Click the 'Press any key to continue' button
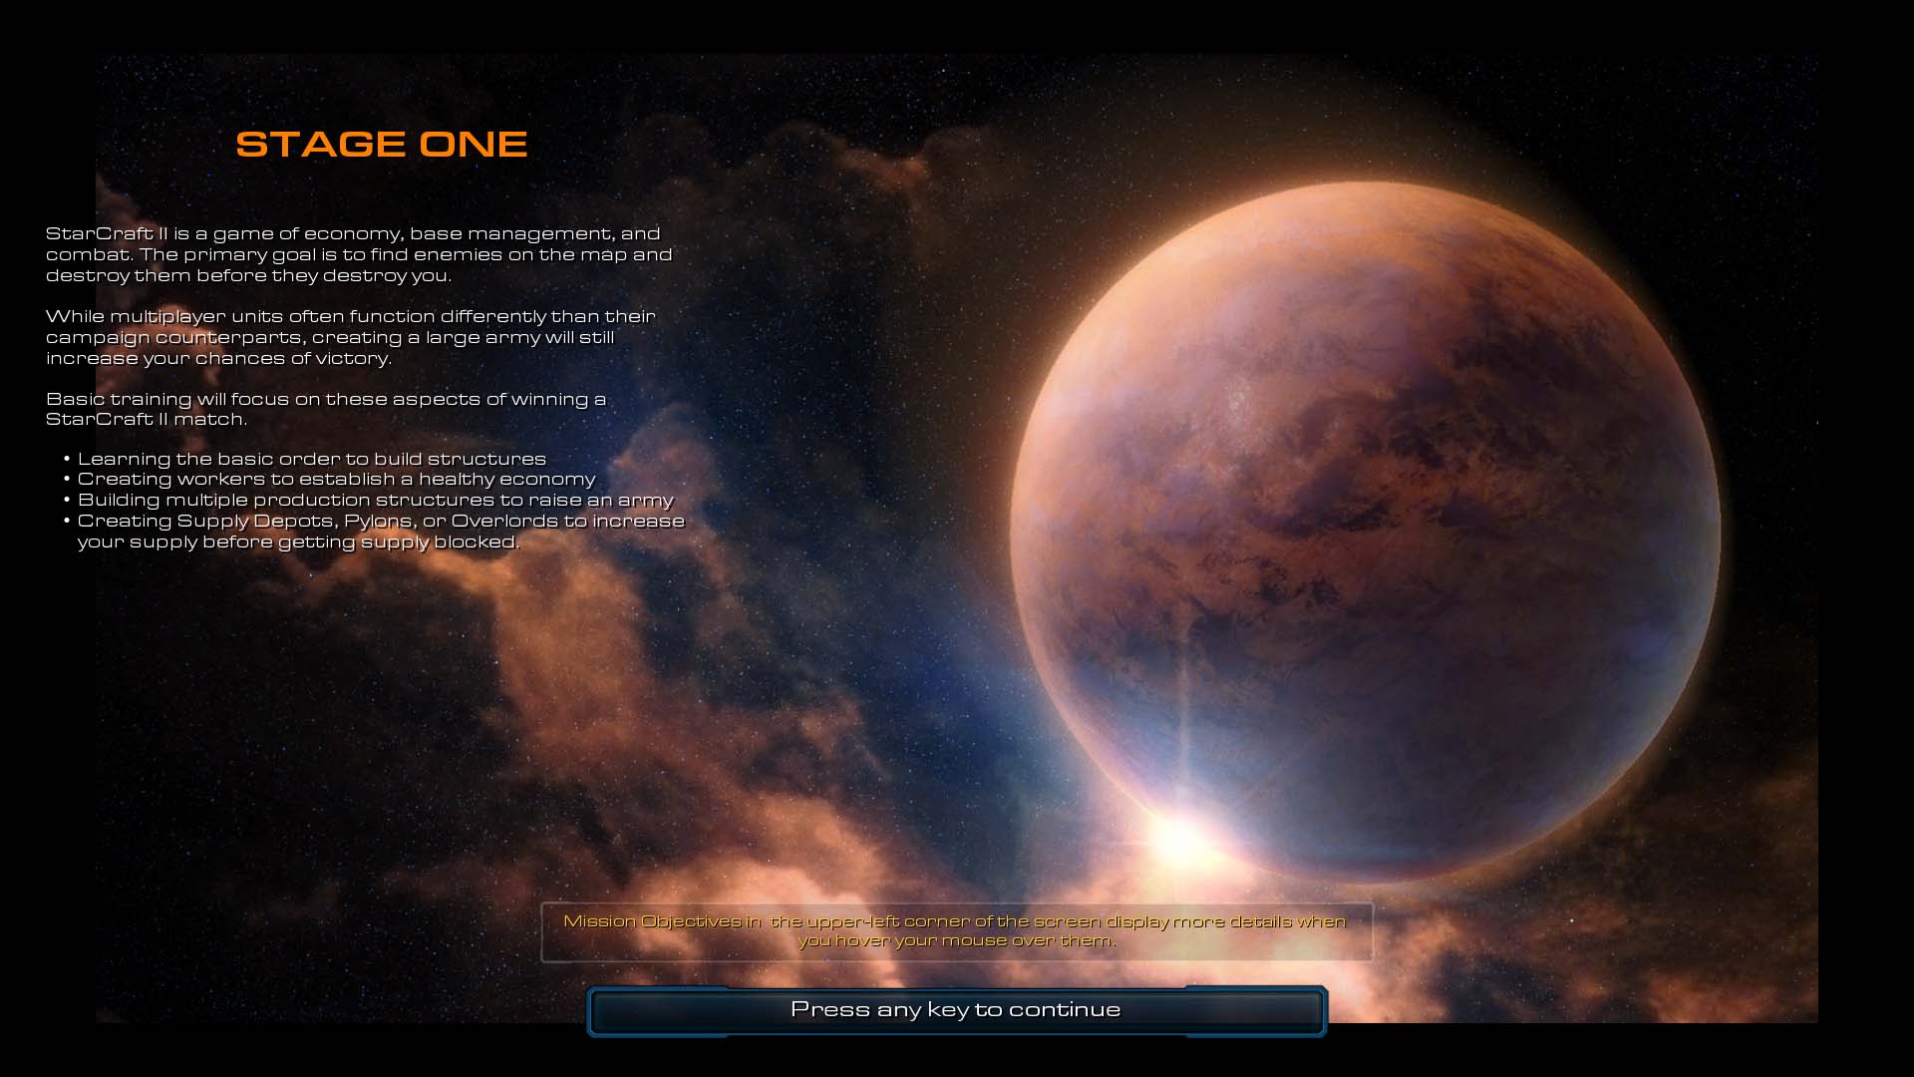1914x1077 pixels. tap(956, 1010)
